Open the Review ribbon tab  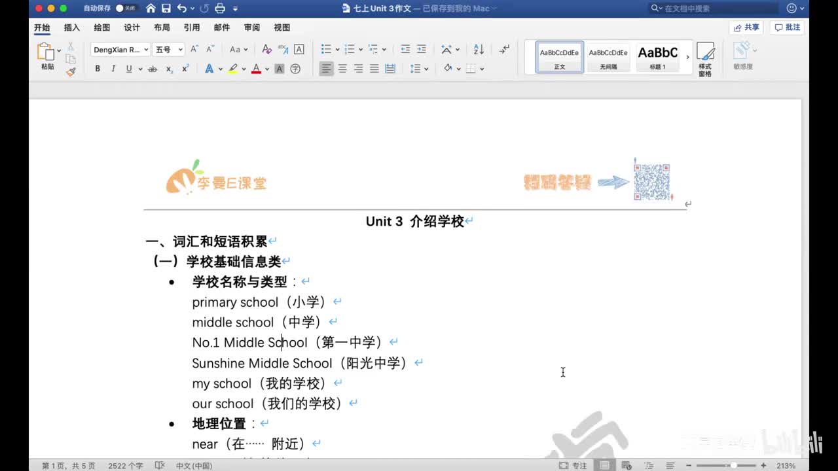point(252,27)
